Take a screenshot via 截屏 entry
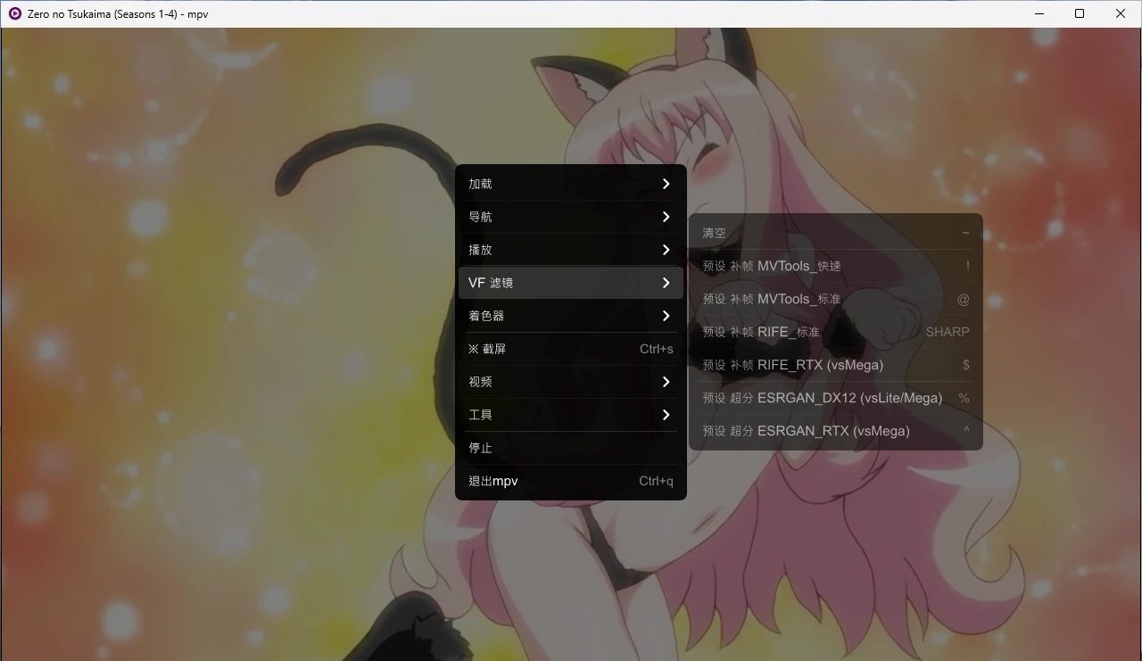Image resolution: width=1142 pixels, height=661 pixels. coord(571,349)
